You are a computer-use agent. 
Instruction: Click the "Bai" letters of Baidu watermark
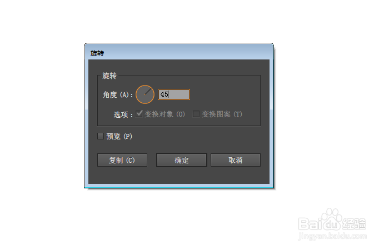pyautogui.click(x=310, y=223)
